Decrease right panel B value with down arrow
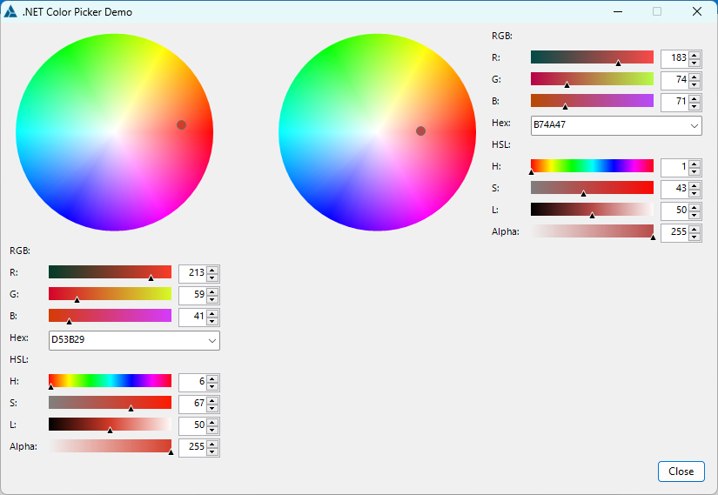 tap(695, 106)
